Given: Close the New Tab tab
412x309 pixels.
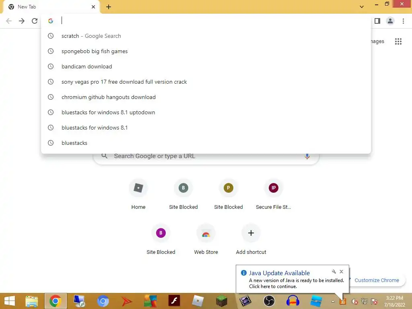Looking at the screenshot, I should point(93,7).
